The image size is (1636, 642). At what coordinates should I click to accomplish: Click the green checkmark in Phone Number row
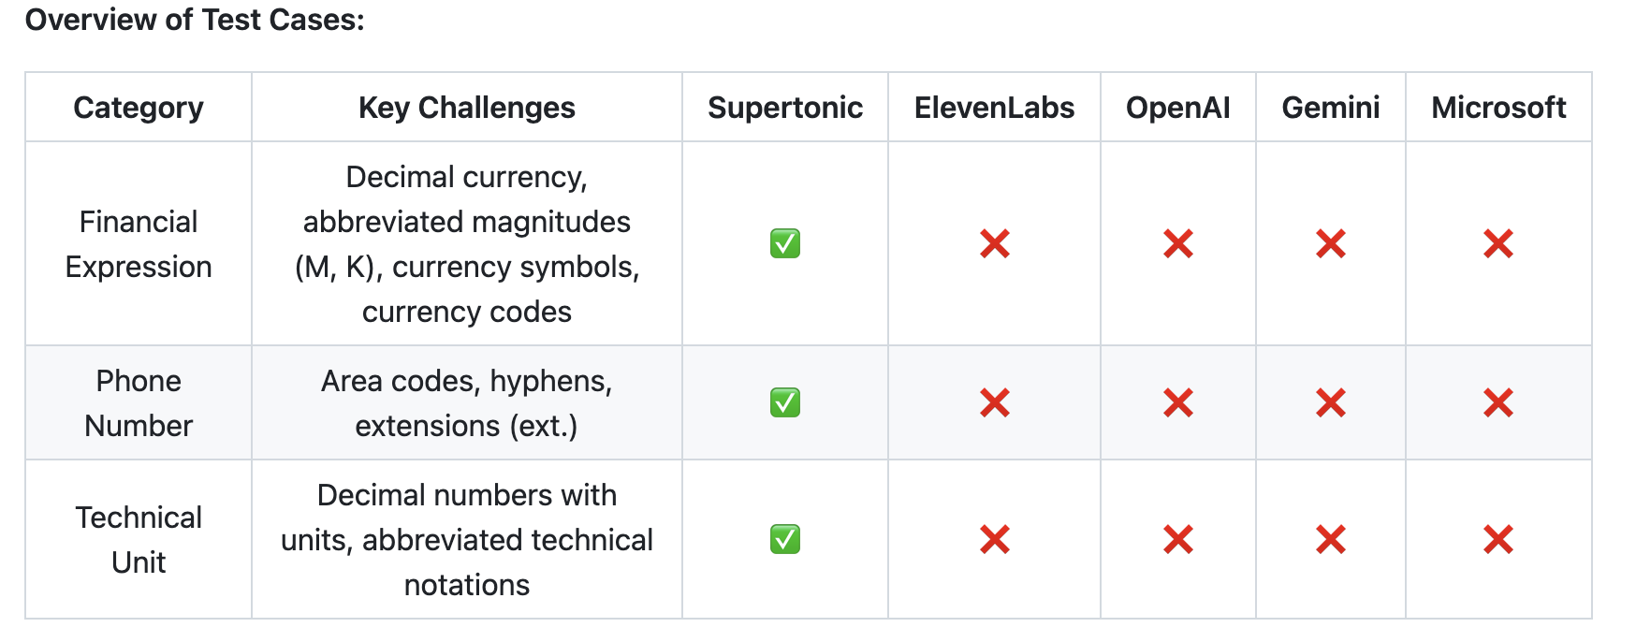784,402
